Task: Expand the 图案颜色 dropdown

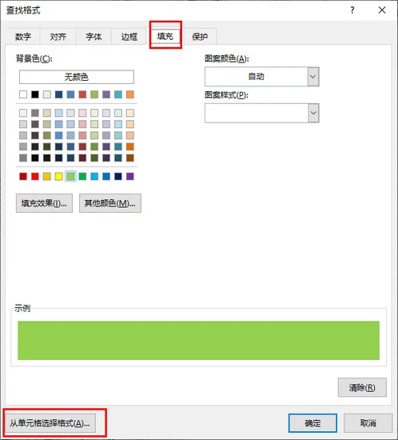Action: tap(313, 77)
